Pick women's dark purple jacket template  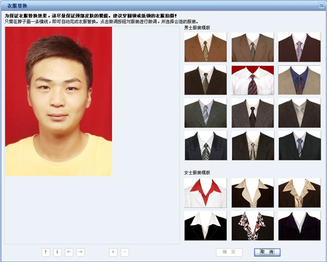(x=299, y=226)
